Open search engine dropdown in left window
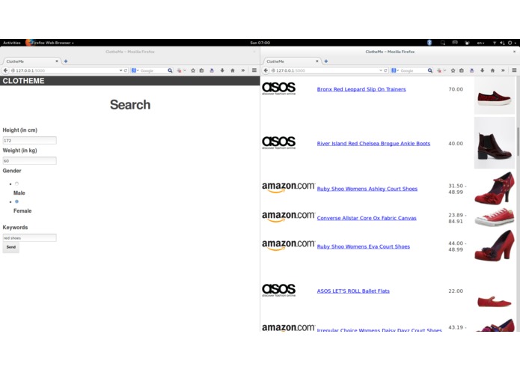 pyautogui.click(x=135, y=70)
